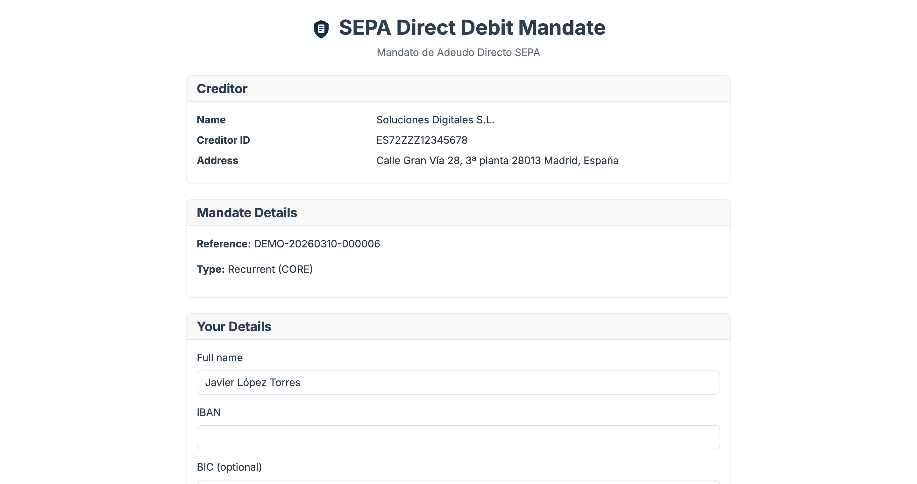
Task: Click the Creditor section header
Action: [x=222, y=88]
